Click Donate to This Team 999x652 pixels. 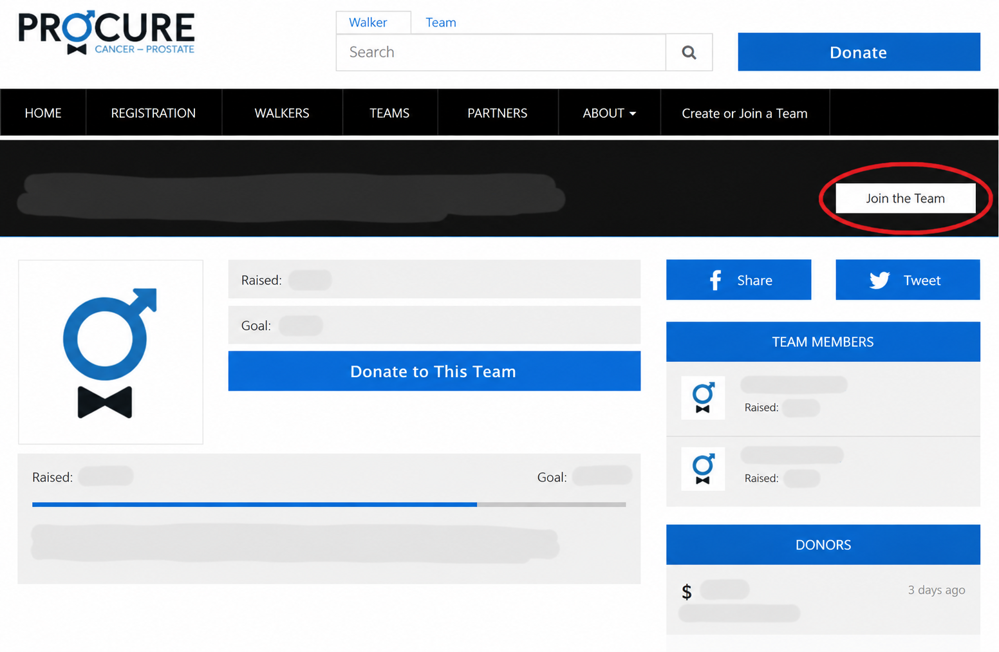click(x=434, y=371)
